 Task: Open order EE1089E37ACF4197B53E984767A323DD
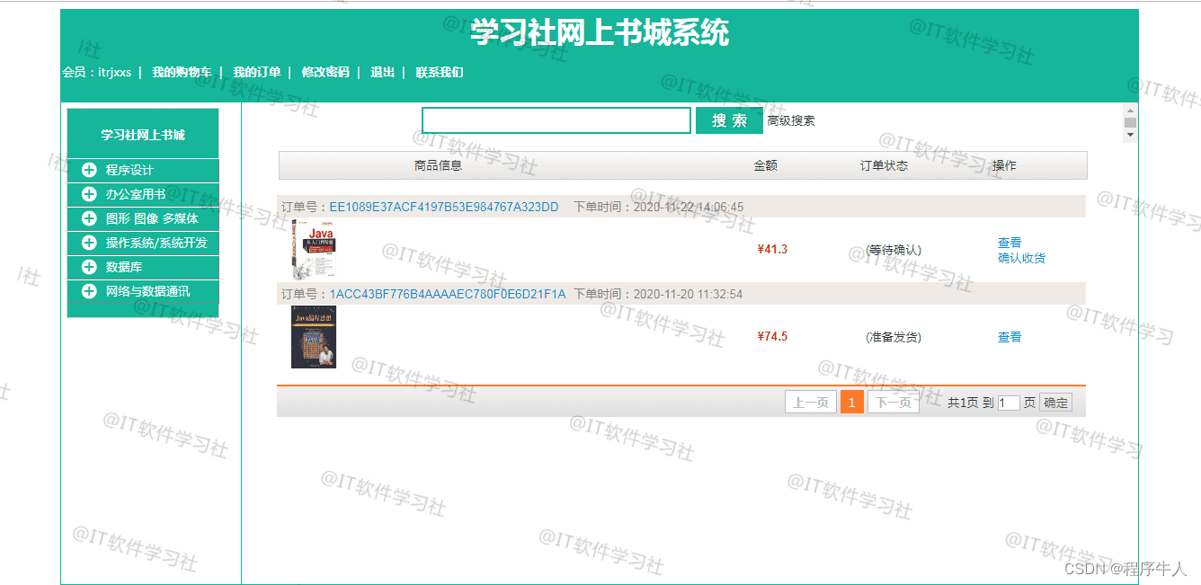click(x=444, y=207)
